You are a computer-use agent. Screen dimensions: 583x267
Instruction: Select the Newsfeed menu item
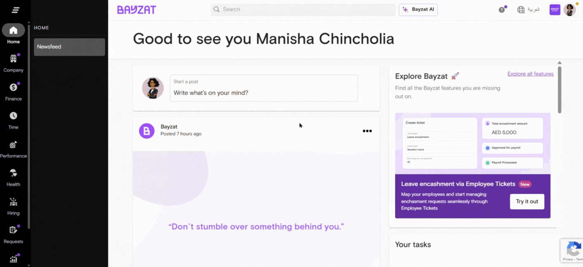[x=69, y=47]
